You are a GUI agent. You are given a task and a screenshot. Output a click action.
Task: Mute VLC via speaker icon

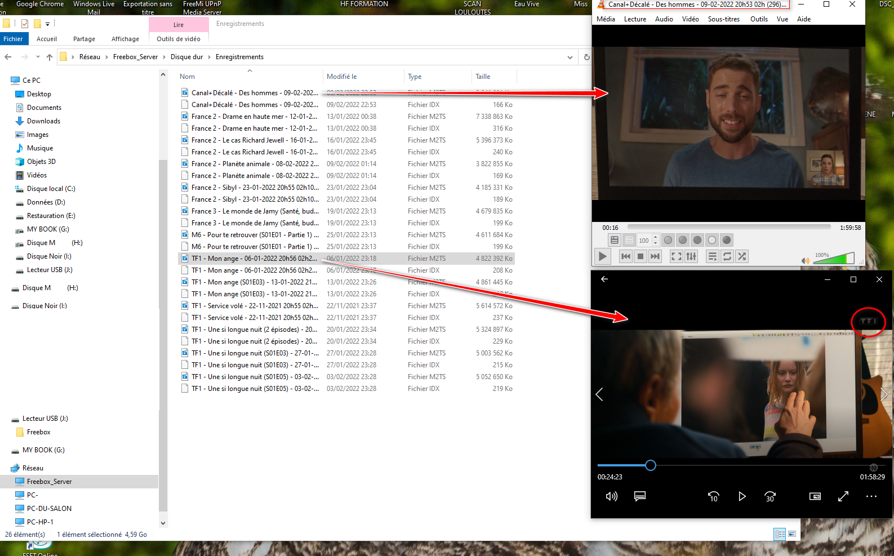pos(806,261)
